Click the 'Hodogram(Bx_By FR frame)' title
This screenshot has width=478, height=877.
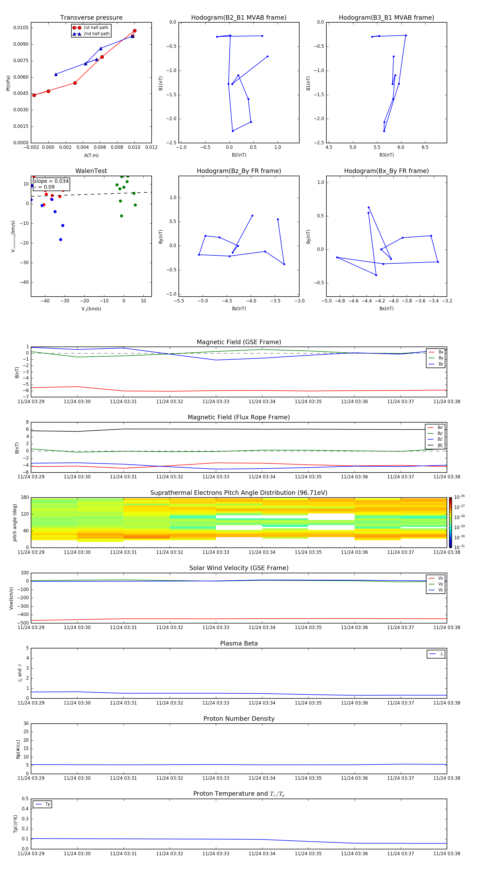click(386, 171)
